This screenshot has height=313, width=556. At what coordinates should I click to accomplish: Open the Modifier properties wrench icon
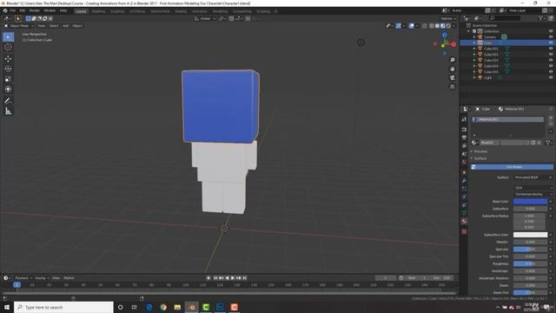464,181
